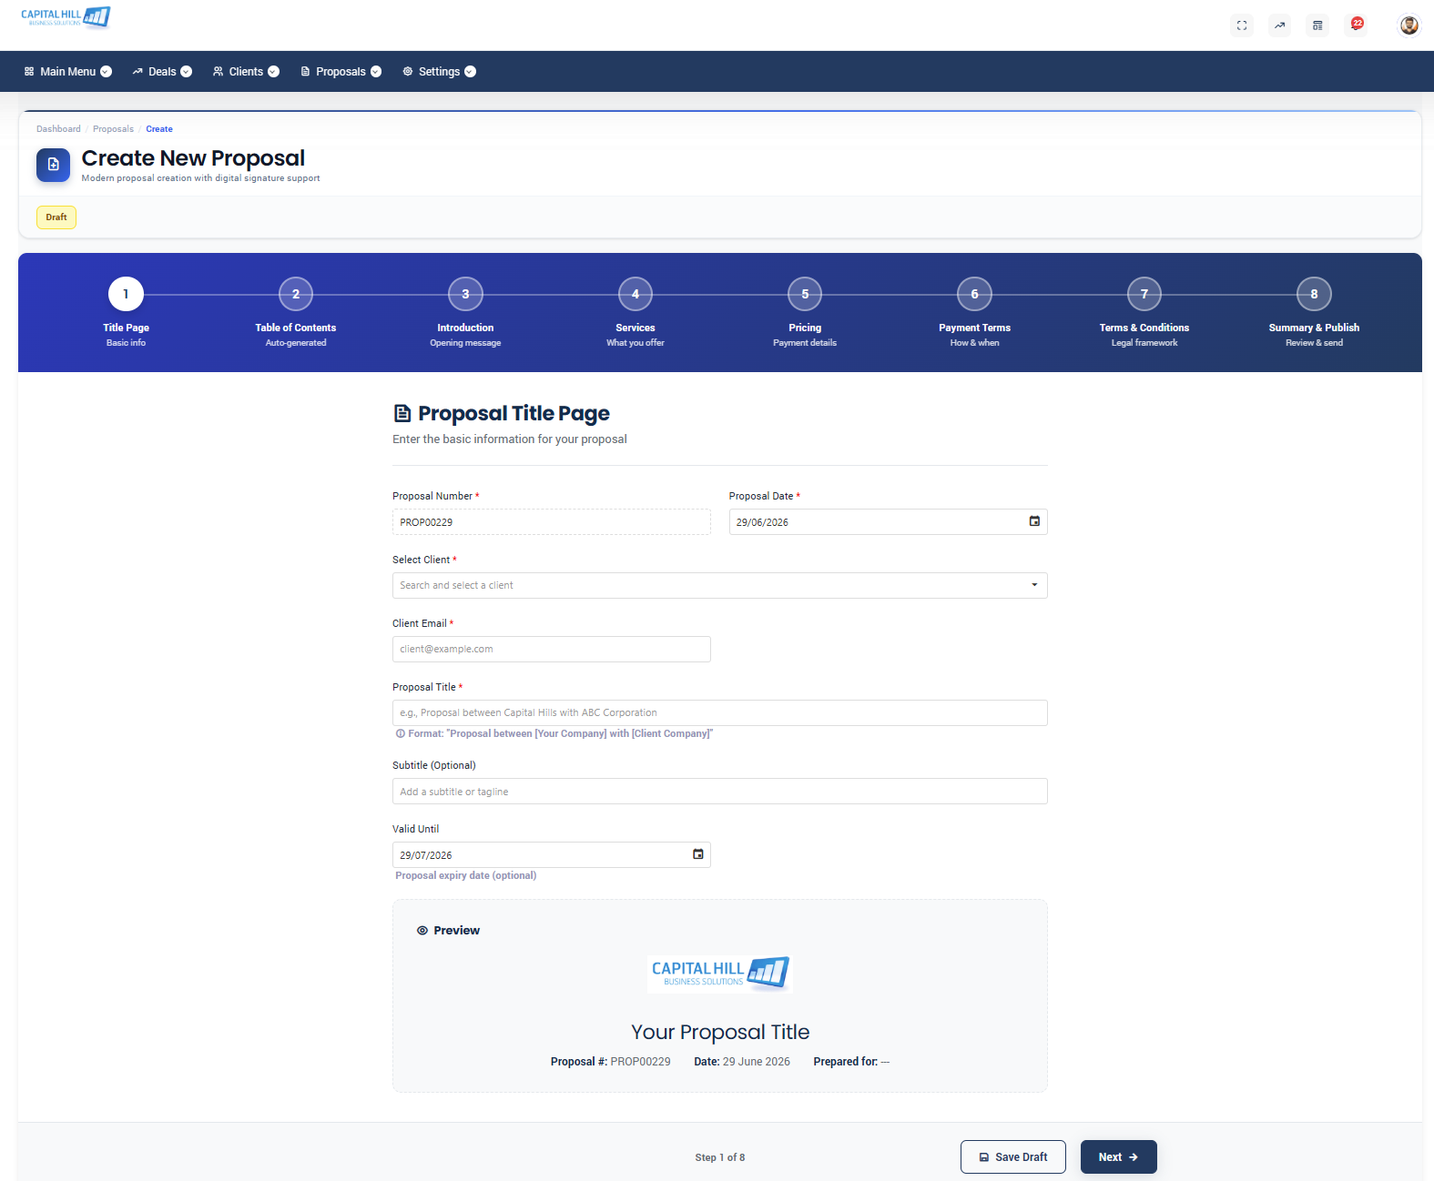Click the Draft status badge

coord(56,217)
